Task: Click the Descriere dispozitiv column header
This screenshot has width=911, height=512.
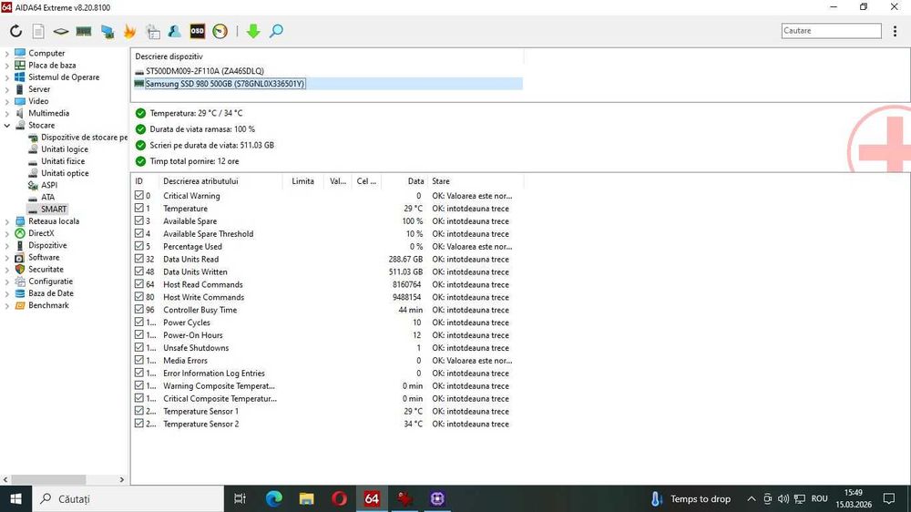Action: (328, 56)
